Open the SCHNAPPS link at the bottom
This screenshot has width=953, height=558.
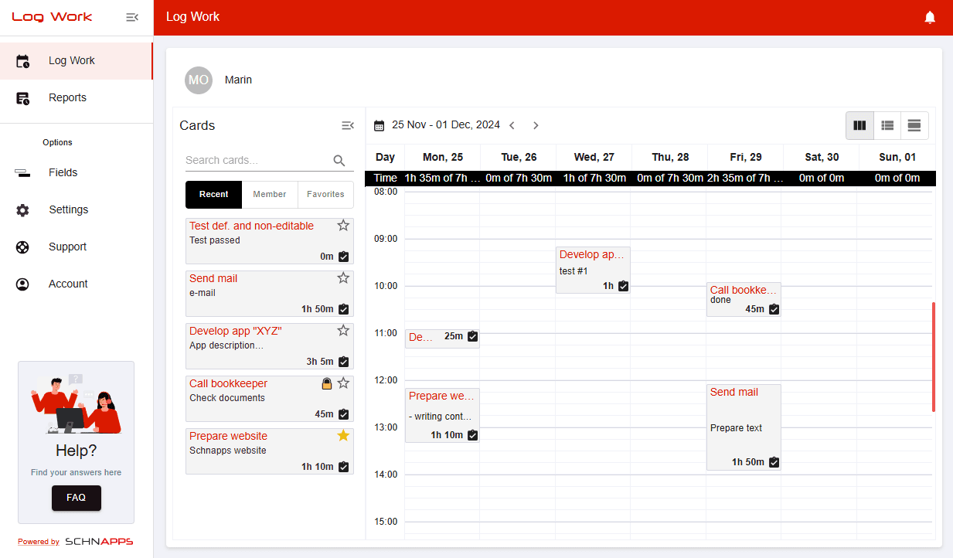coord(98,541)
